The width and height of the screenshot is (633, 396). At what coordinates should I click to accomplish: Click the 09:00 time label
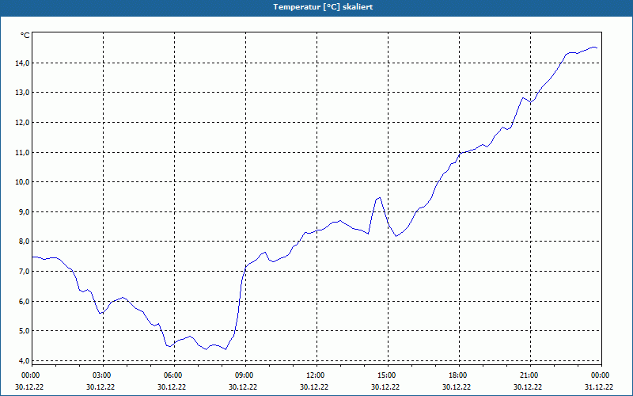point(244,375)
